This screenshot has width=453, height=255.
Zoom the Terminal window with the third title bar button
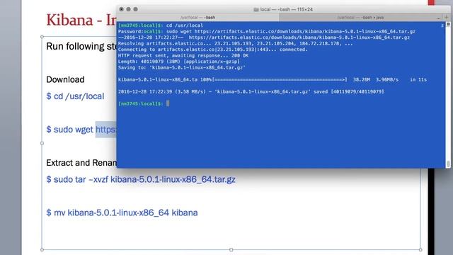point(135,9)
